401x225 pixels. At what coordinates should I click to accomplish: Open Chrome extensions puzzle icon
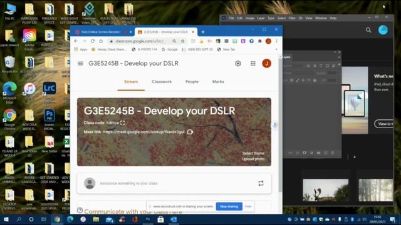(x=260, y=41)
